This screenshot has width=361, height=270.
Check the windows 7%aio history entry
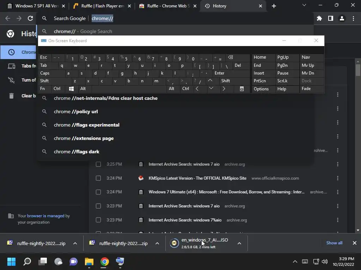pos(98,220)
